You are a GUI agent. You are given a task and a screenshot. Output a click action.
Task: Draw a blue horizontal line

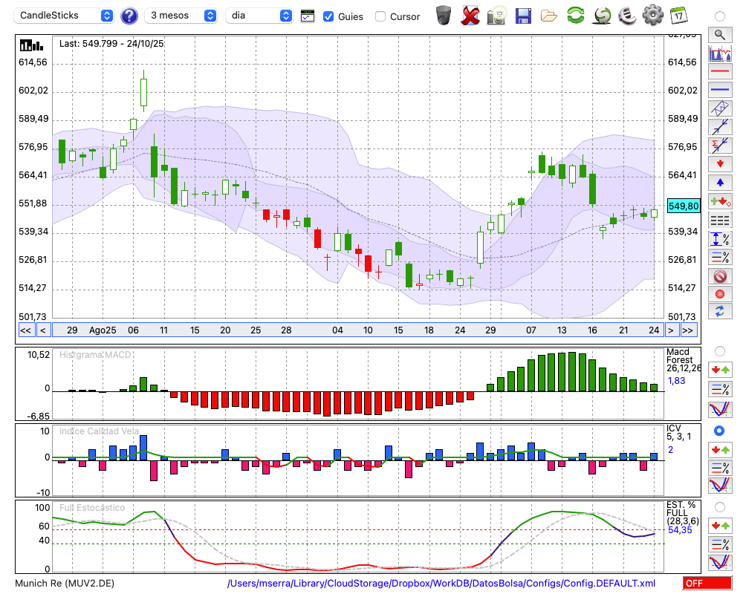click(x=719, y=90)
